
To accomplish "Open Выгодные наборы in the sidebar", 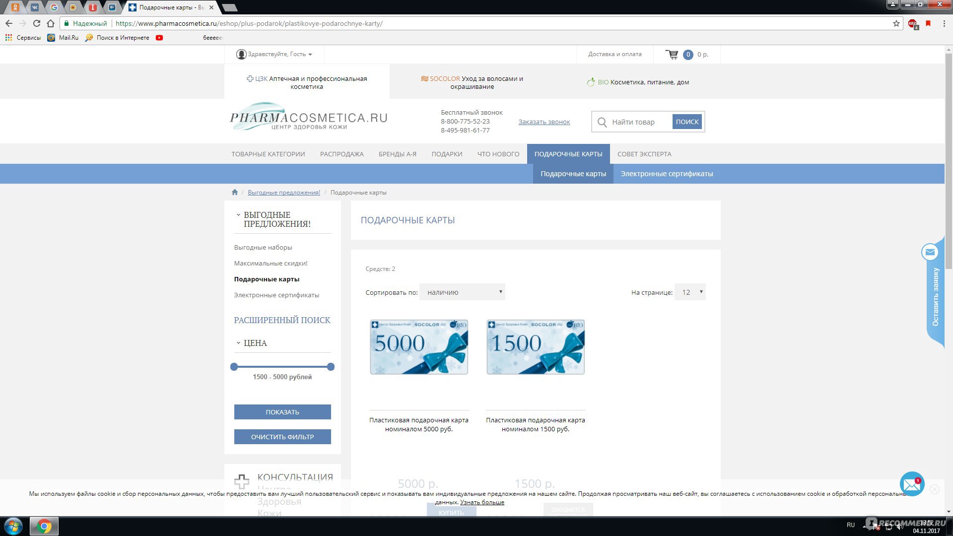I will click(263, 247).
